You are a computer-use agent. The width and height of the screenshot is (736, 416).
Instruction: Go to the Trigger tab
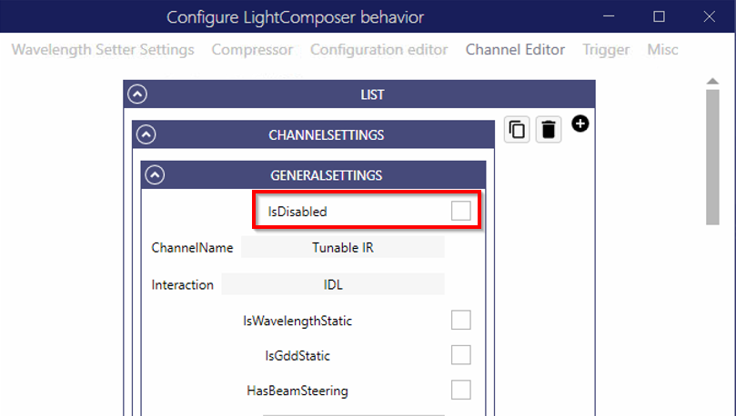[606, 50]
